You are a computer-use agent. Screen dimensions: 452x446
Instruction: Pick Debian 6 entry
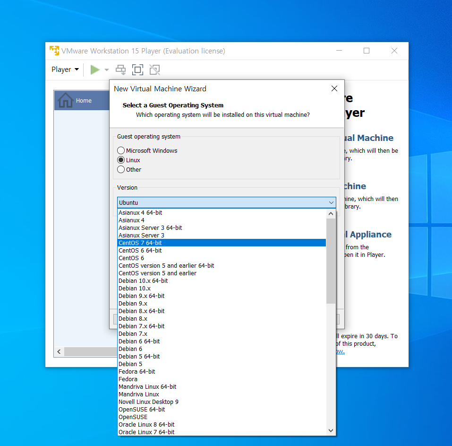222,349
